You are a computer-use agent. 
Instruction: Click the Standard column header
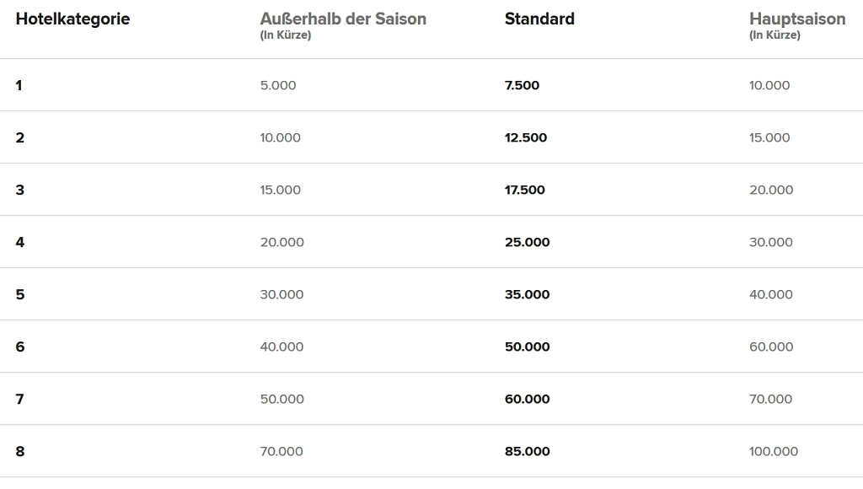[x=539, y=19]
